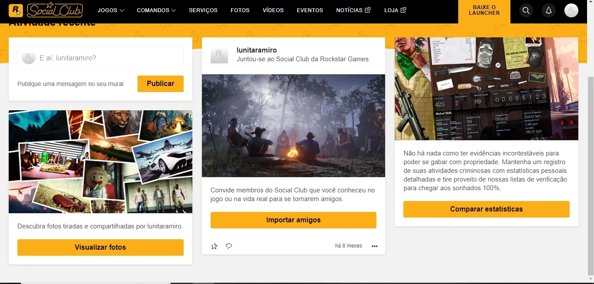Click Comparar estatísticas button
The width and height of the screenshot is (594, 284).
[487, 209]
